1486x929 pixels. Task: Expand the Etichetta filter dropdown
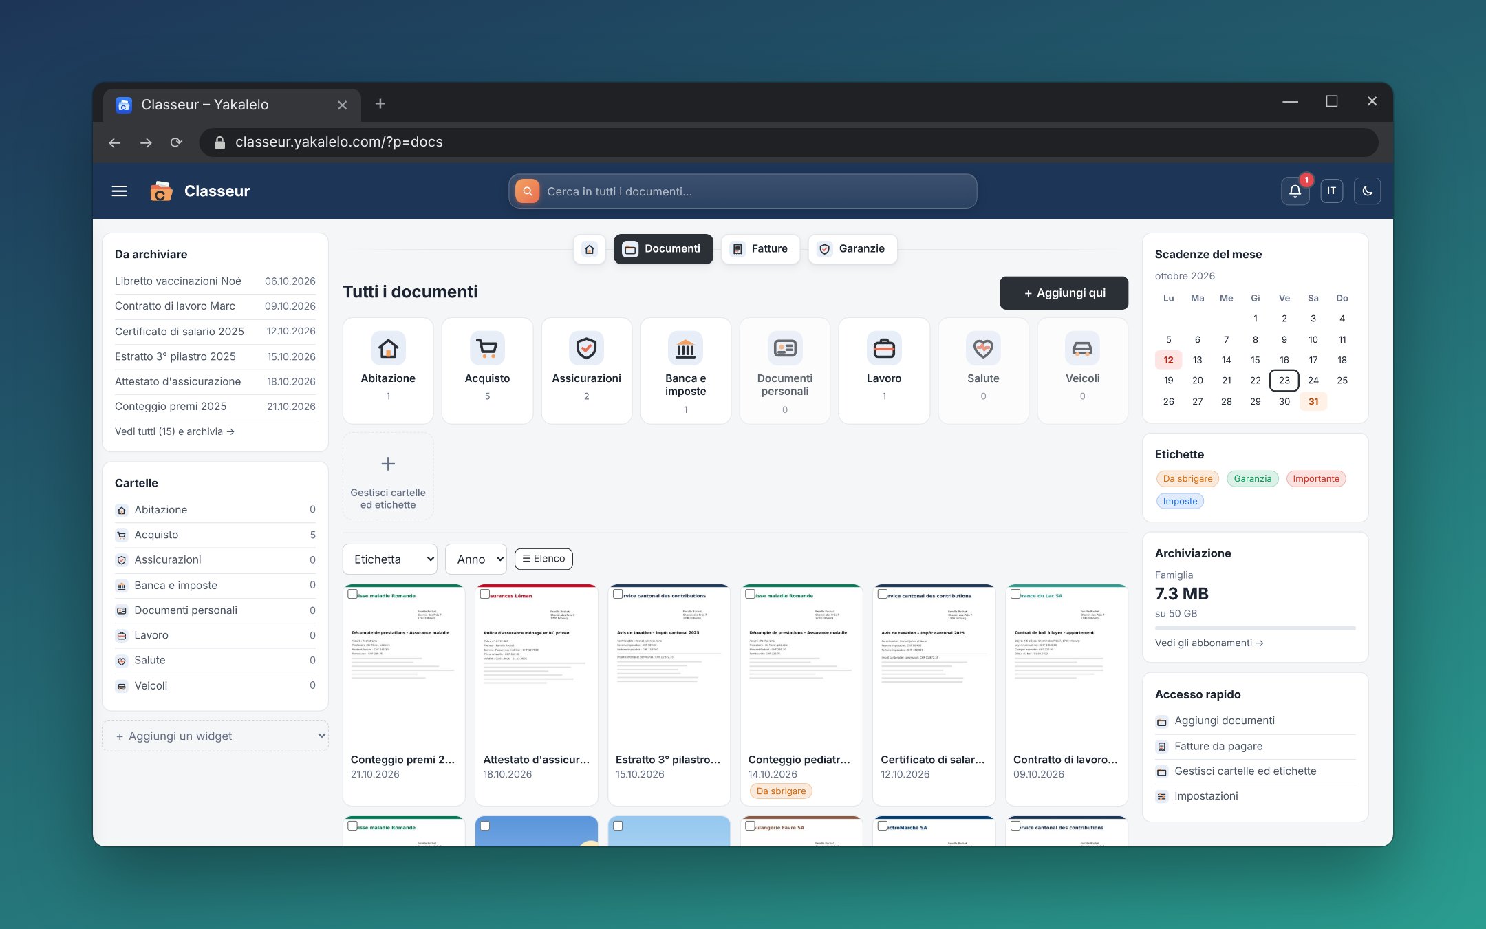pyautogui.click(x=390, y=559)
